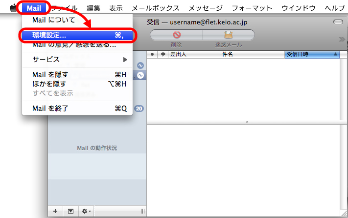348x218 pixels.
Task: Click Mail の動作状況 header
Action: [97, 148]
